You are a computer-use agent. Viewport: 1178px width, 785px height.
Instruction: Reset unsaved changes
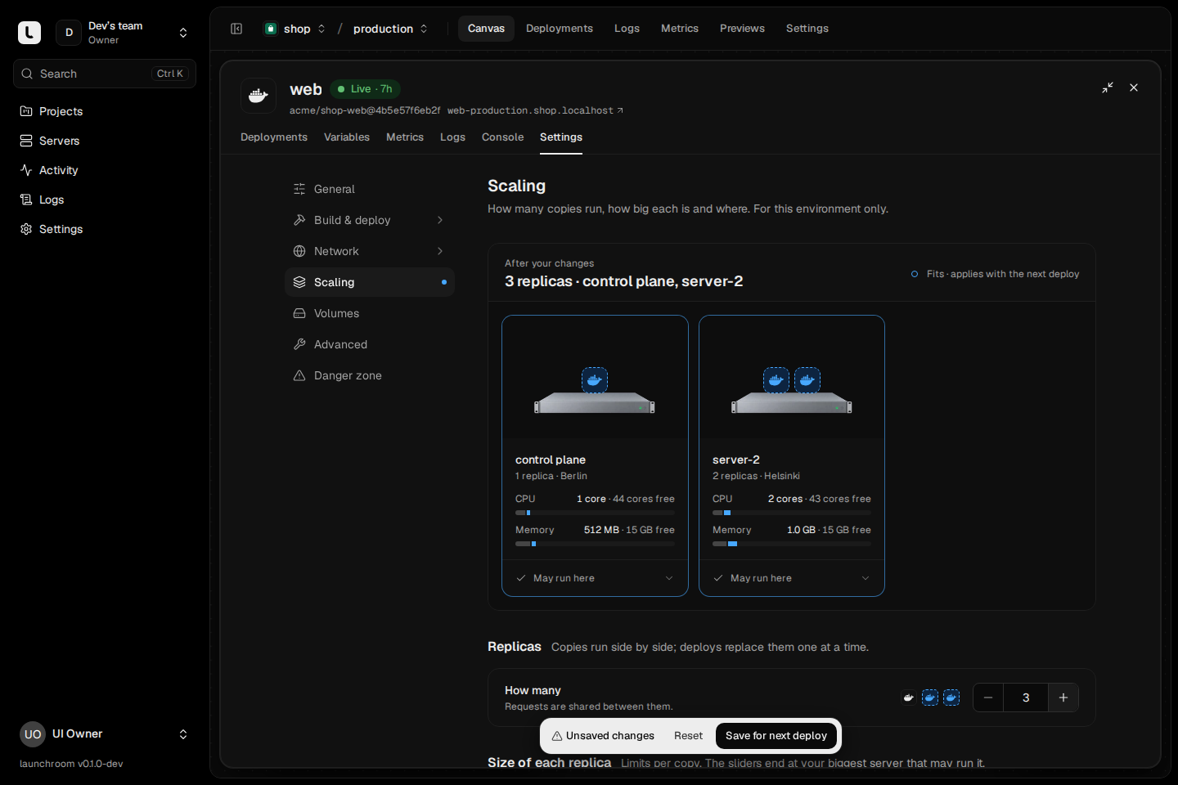(x=688, y=736)
